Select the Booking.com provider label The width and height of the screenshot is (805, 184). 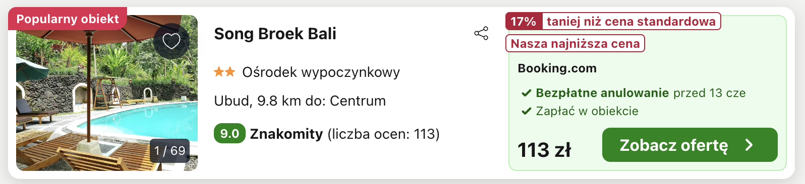click(557, 68)
